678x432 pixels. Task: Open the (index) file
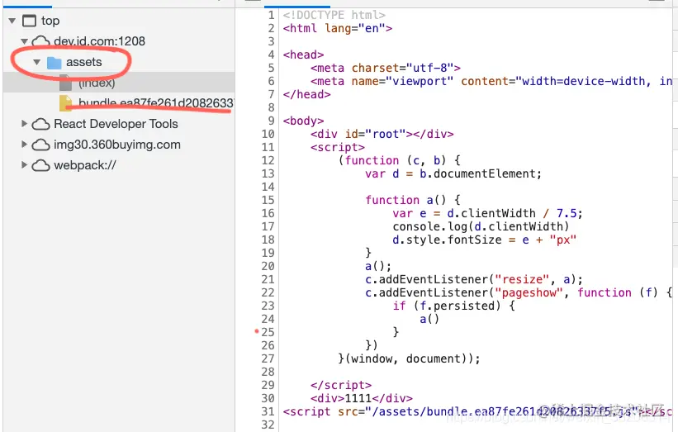click(97, 83)
